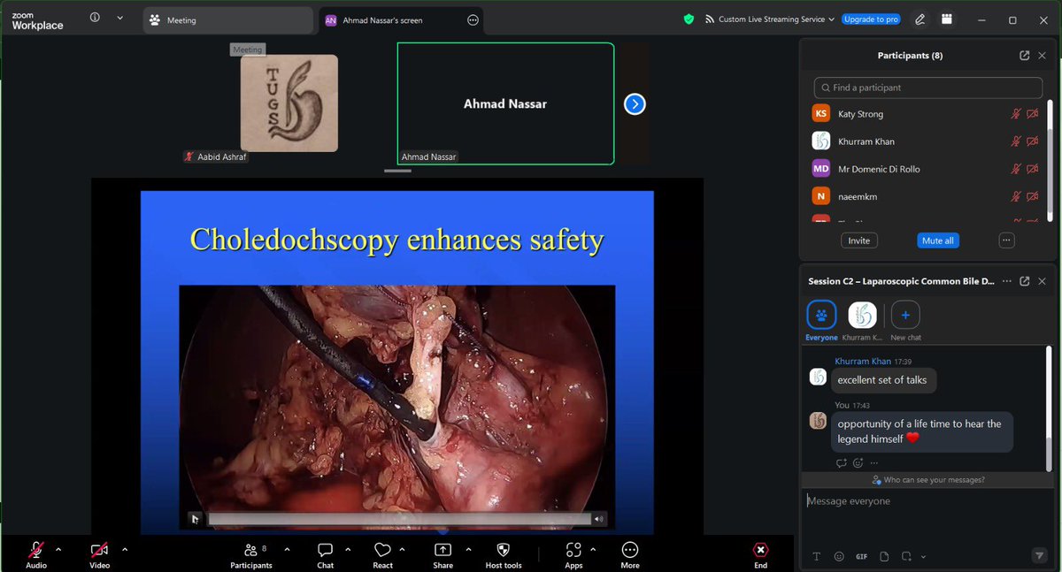This screenshot has height=572, width=1062.
Task: Open emoji picker in chat composer
Action: [839, 556]
